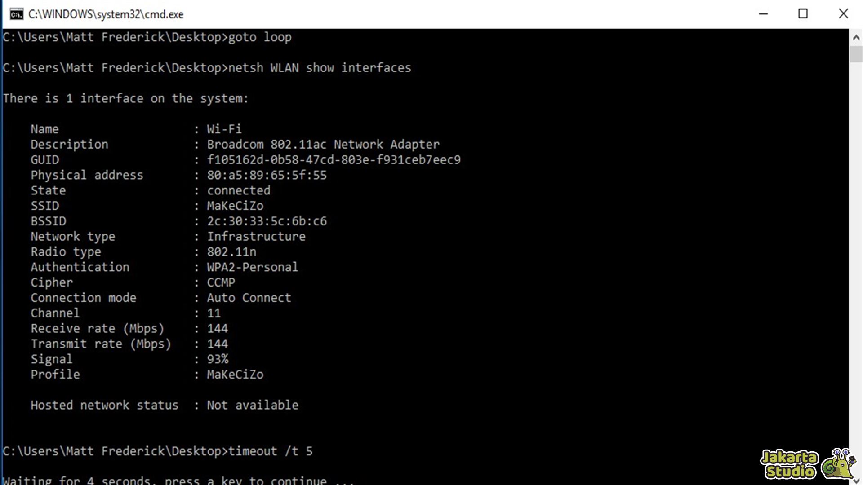Click the timeout /t 5 command text
The image size is (863, 485).
pyautogui.click(x=270, y=451)
